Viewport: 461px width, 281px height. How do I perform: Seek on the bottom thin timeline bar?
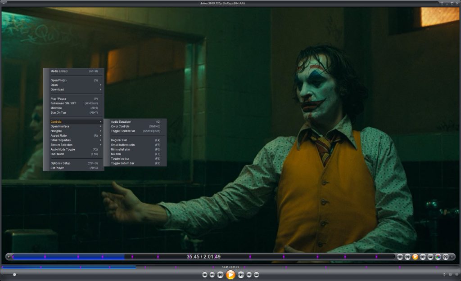pos(230,267)
